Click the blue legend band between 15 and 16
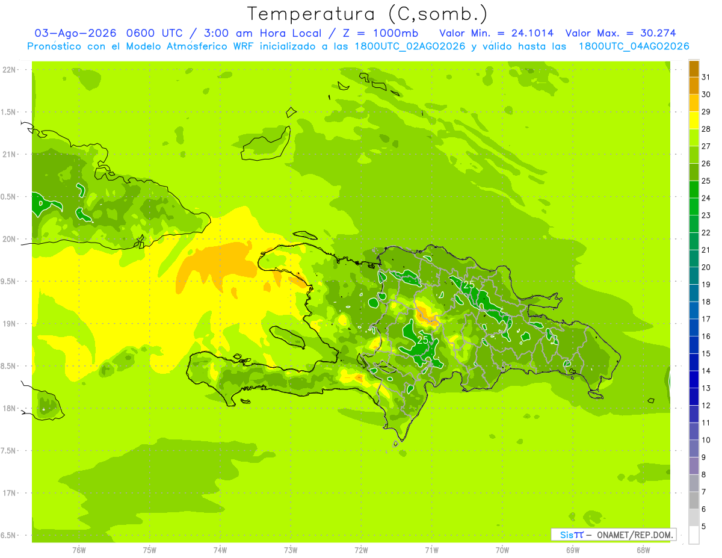Viewport: 722px width, 558px height. pos(694,345)
